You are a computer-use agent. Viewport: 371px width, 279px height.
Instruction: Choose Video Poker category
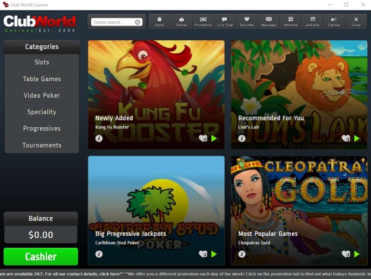[x=42, y=96]
